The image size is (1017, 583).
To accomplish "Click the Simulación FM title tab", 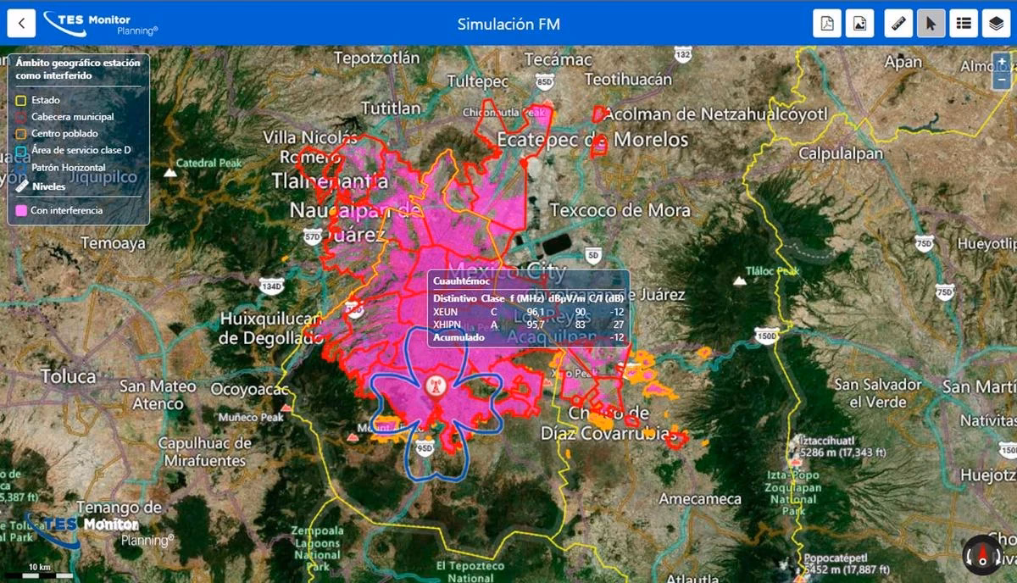I will tap(508, 23).
